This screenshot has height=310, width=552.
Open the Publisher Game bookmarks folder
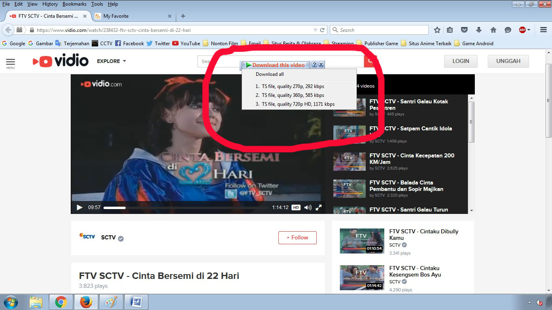click(x=377, y=43)
